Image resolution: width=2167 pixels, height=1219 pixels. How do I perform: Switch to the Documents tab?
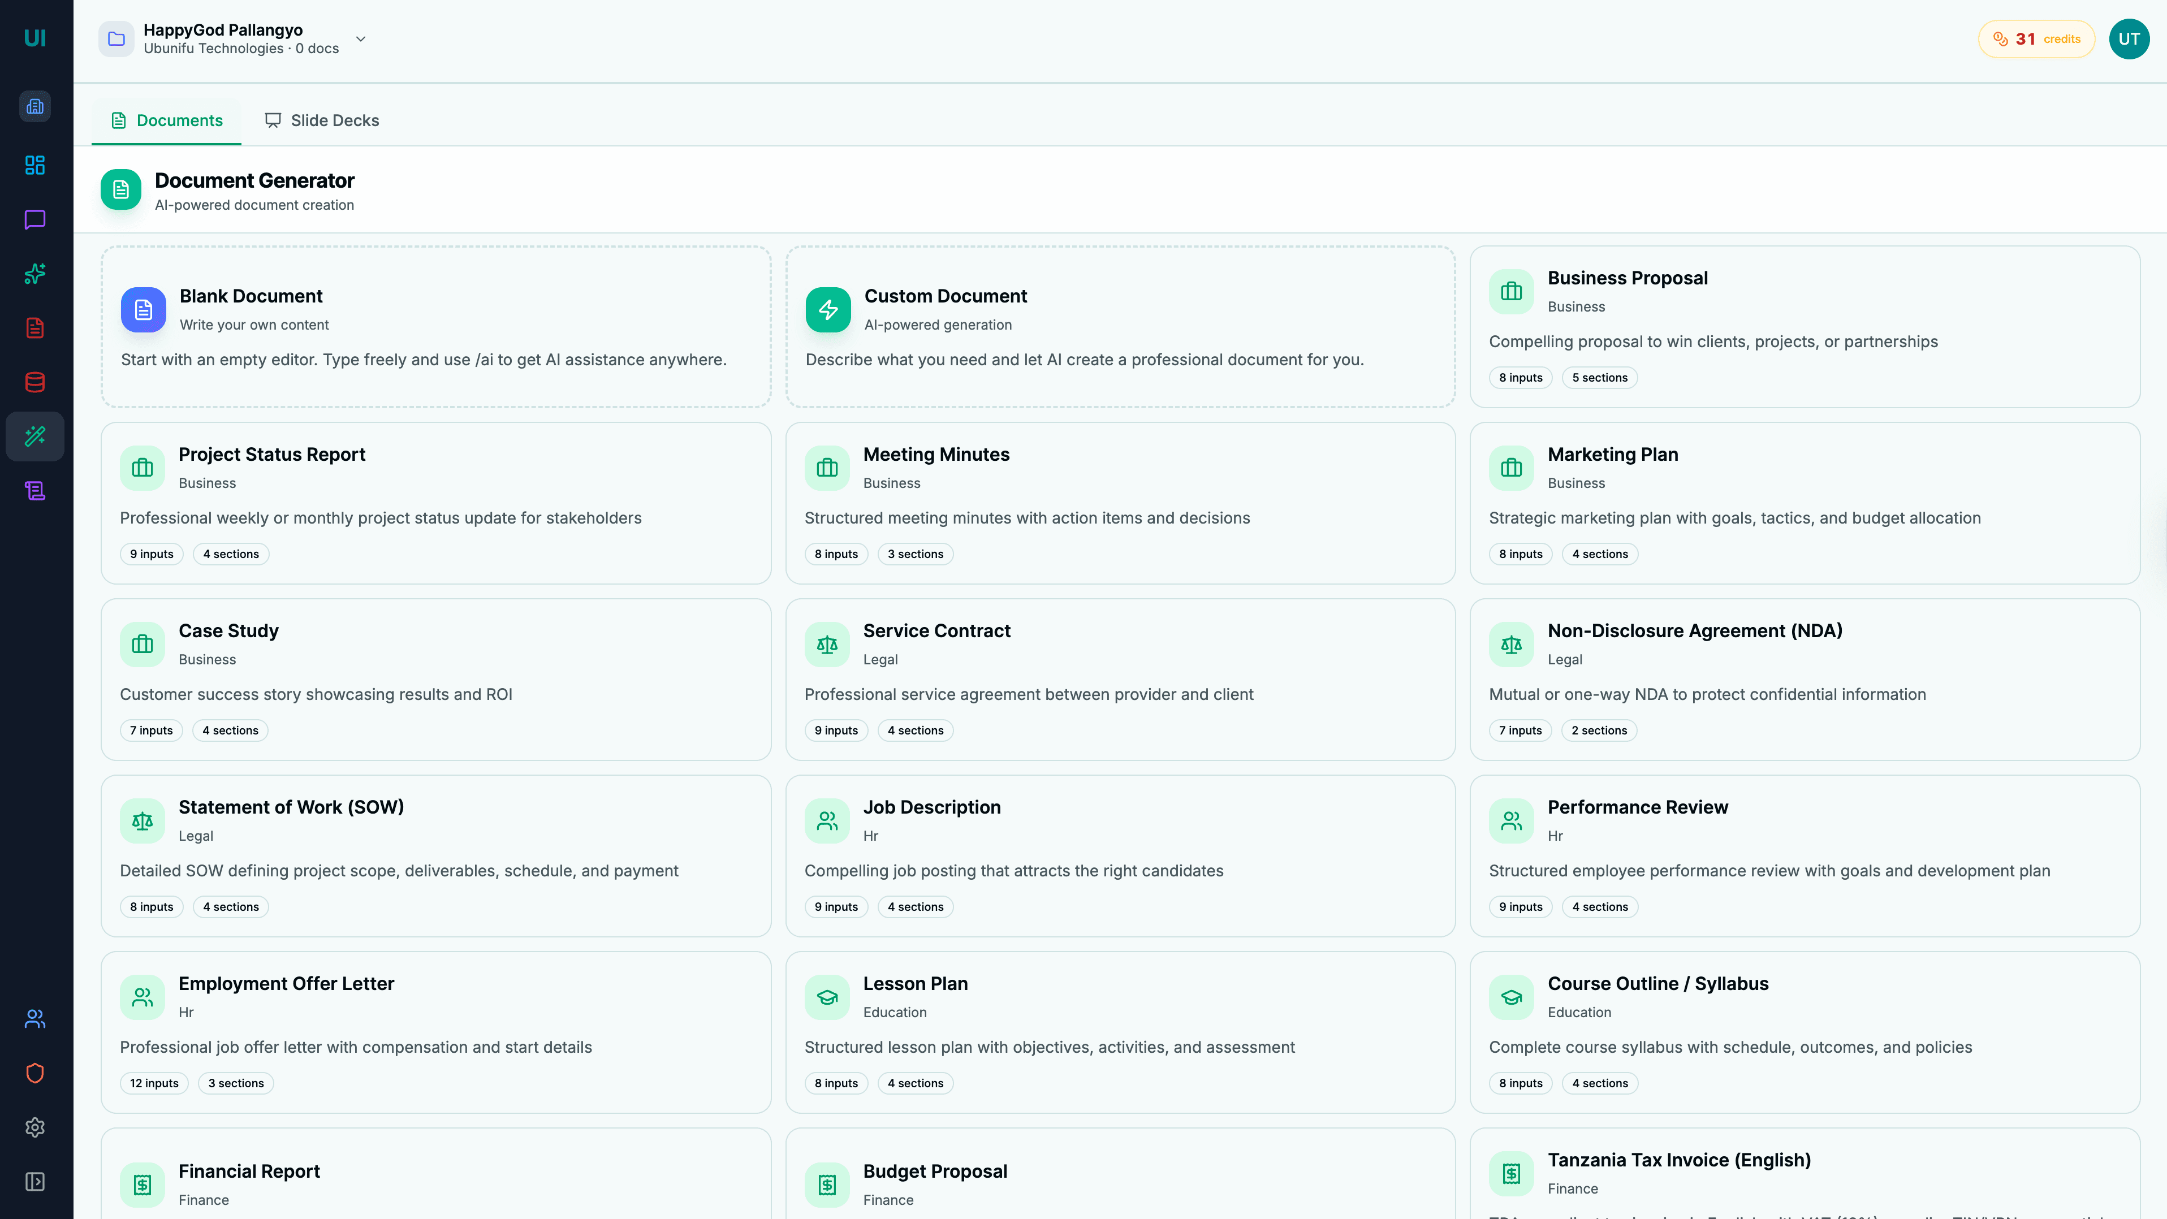(x=167, y=120)
